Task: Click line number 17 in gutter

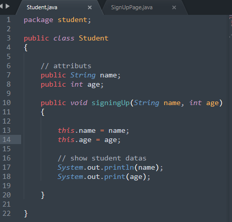Action: point(7,167)
